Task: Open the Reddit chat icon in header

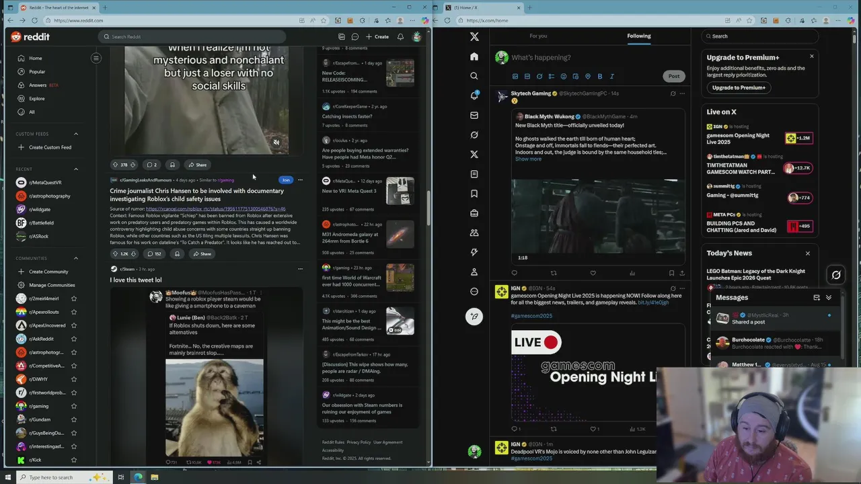Action: coord(355,36)
